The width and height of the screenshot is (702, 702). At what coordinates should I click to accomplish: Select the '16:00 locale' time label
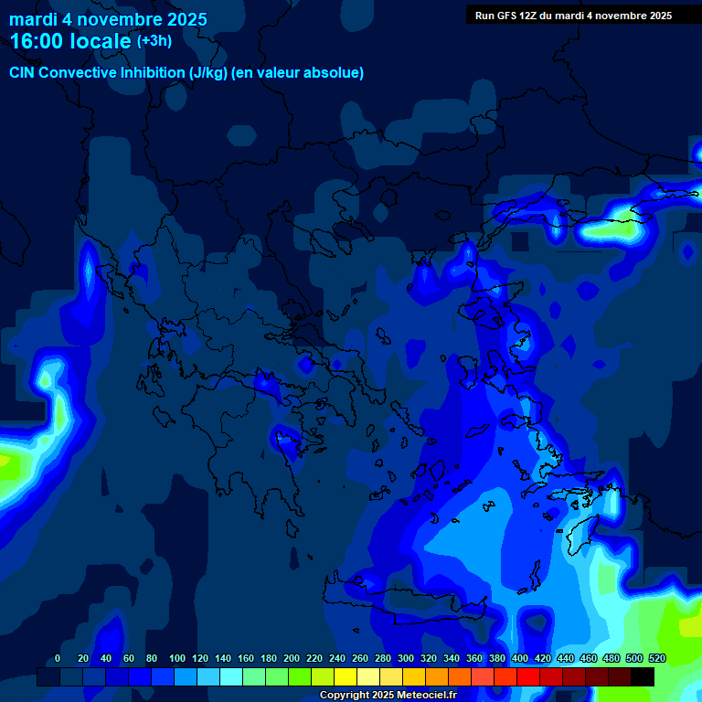70,42
